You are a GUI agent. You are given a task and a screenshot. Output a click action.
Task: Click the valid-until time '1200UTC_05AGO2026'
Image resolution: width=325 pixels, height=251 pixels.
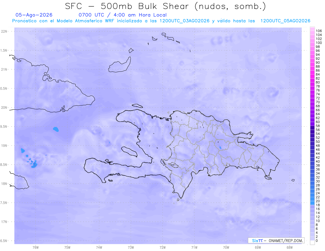pos(285,21)
